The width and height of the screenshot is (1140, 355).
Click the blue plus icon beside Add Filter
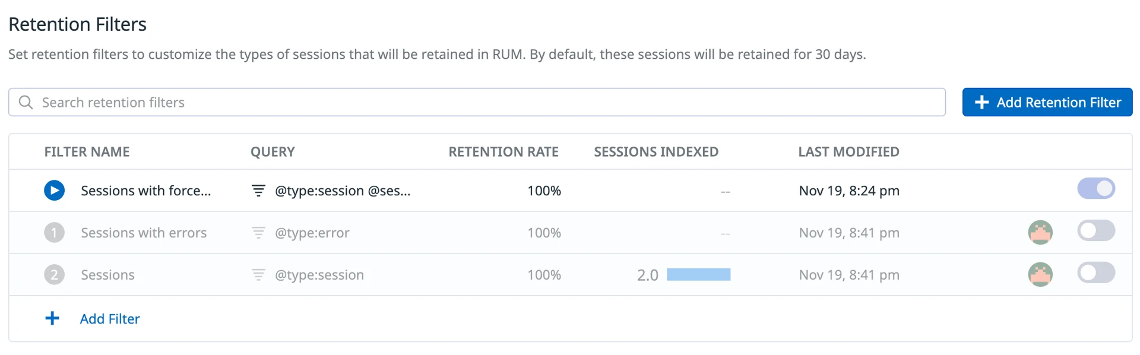(x=52, y=319)
